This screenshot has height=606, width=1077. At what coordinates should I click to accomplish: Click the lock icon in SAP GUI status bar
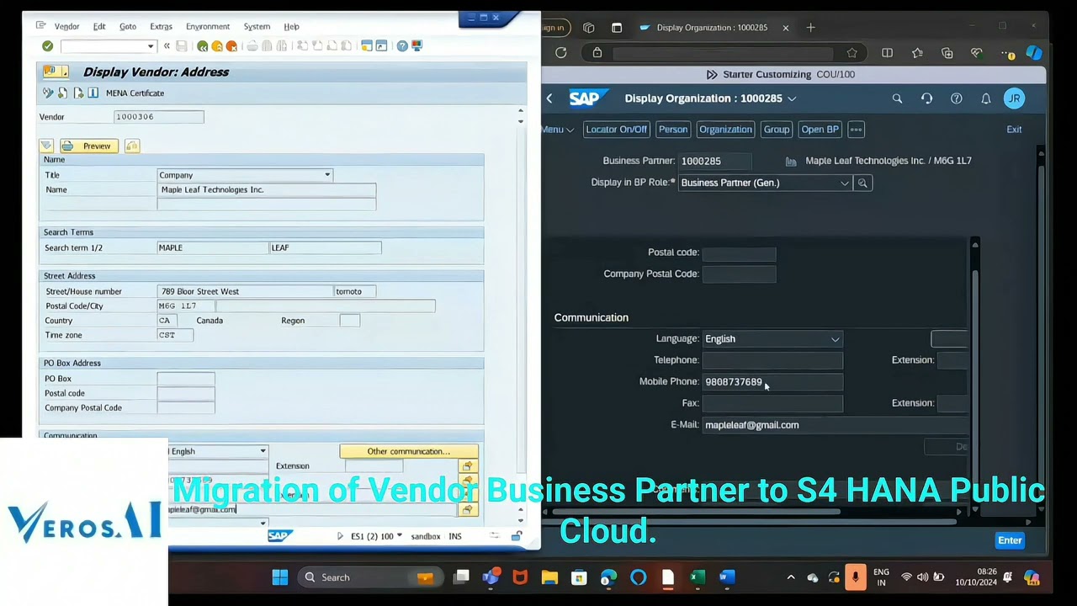coord(516,536)
